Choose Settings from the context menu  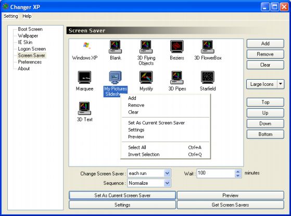[x=166, y=130]
